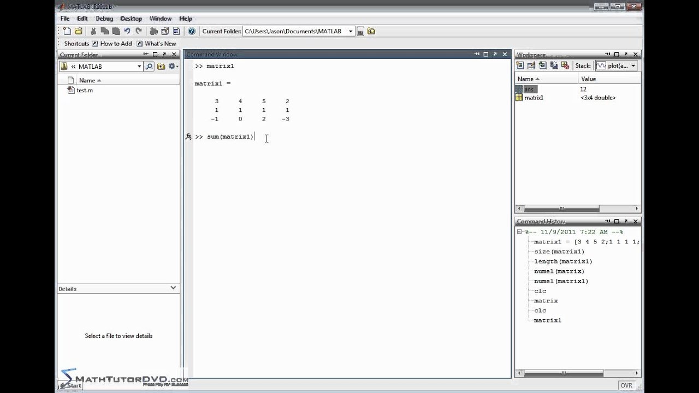The height and width of the screenshot is (393, 699).
Task: Cut selection with the scissors icon
Action: pos(93,31)
